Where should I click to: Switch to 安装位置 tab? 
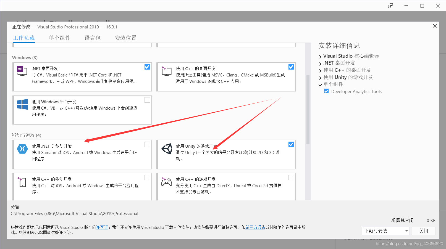point(126,38)
